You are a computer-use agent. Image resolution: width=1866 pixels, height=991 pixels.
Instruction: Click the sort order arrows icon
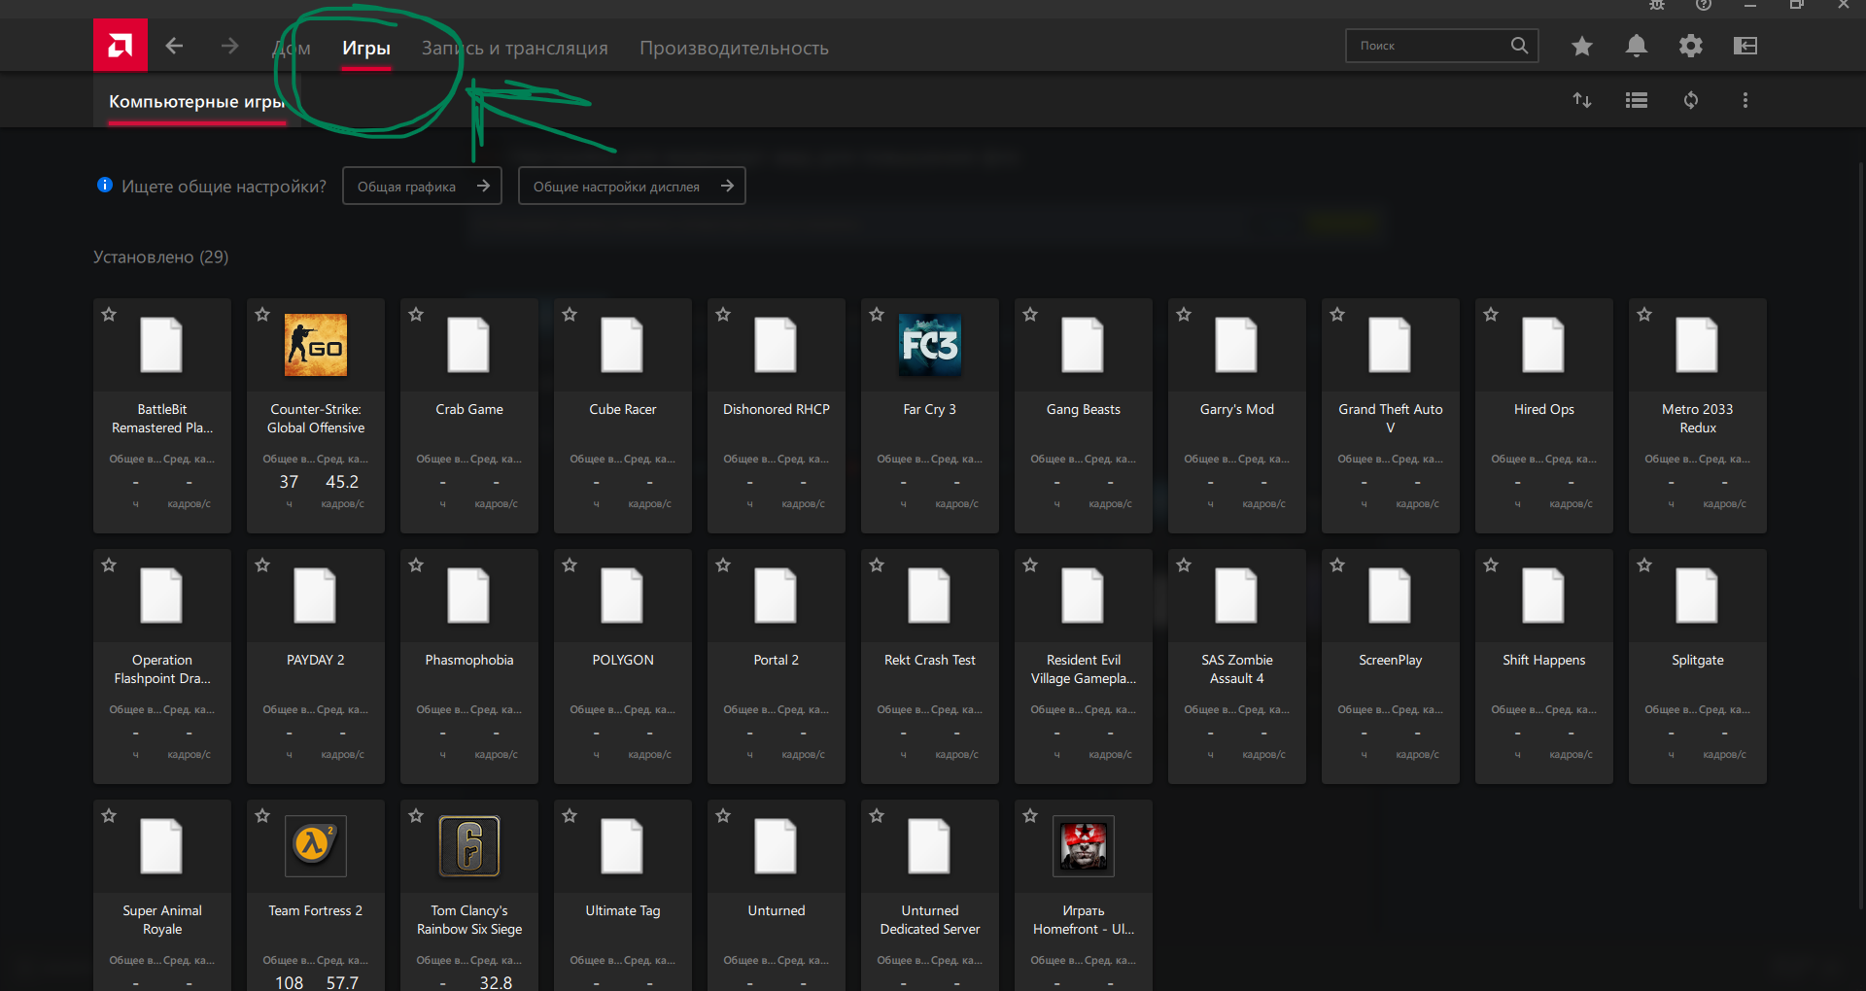[1582, 100]
